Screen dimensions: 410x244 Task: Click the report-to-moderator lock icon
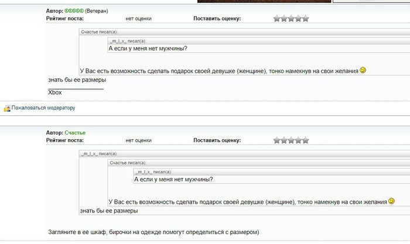pyautogui.click(x=7, y=108)
